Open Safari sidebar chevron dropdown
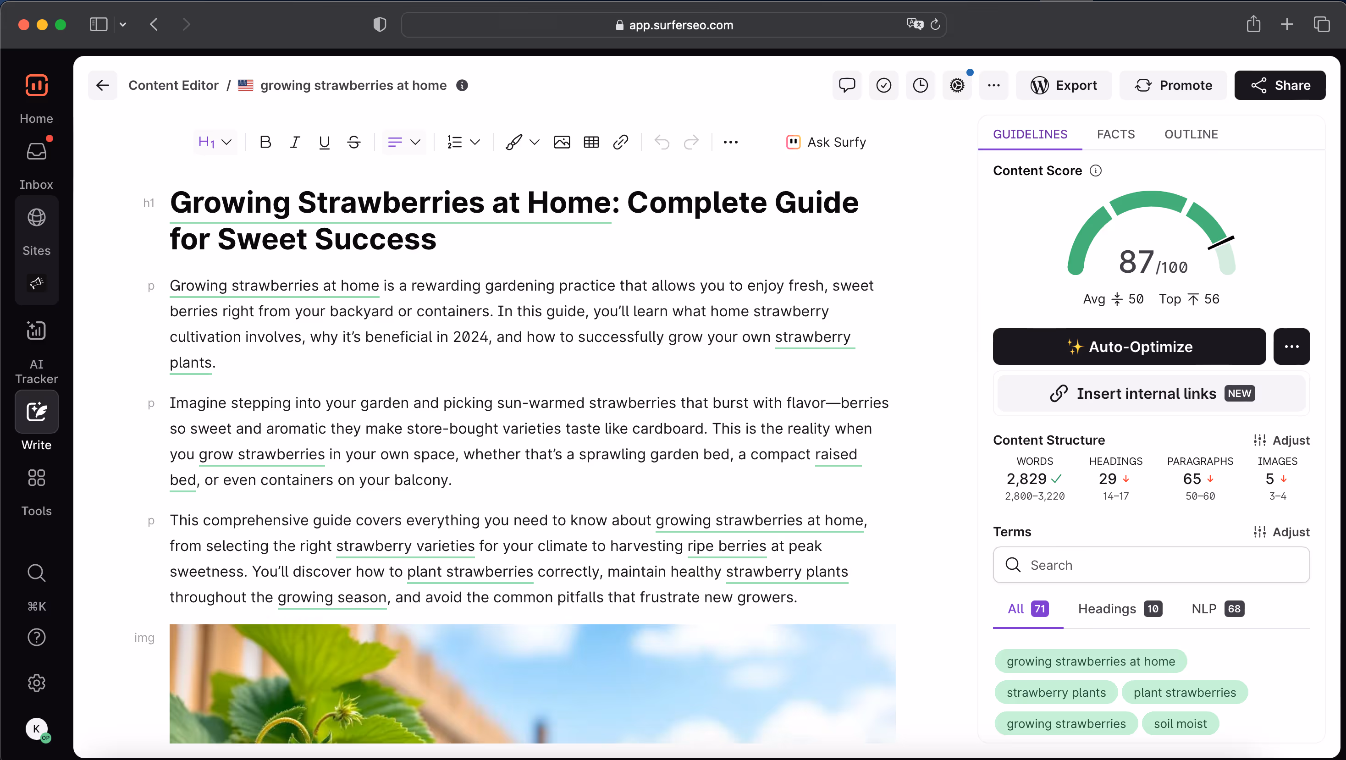This screenshot has width=1346, height=760. point(123,25)
